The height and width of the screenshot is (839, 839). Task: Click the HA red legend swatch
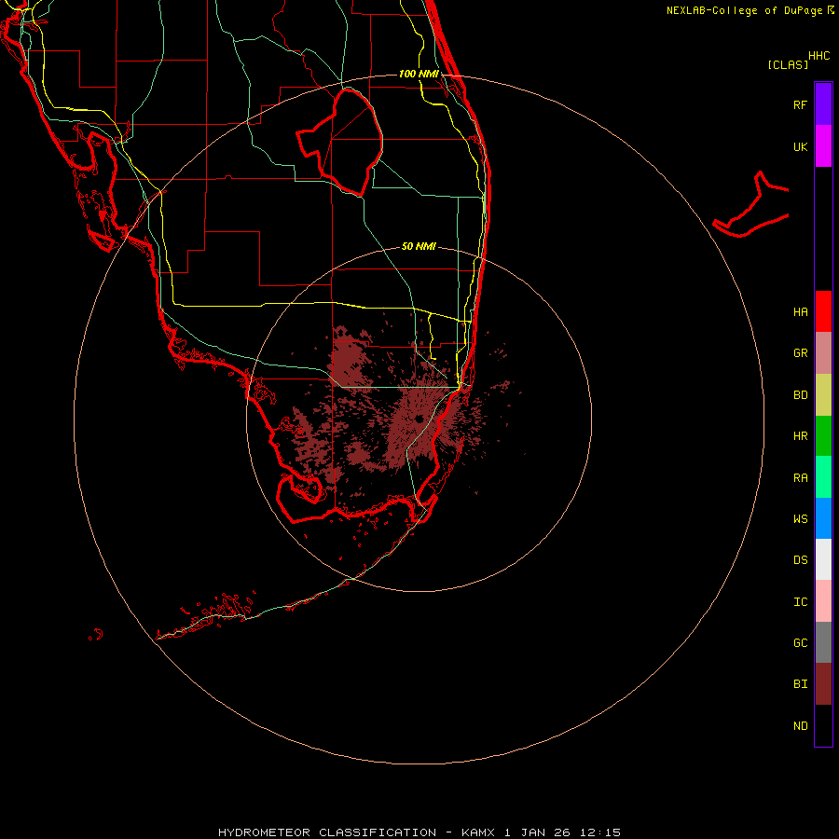point(823,311)
